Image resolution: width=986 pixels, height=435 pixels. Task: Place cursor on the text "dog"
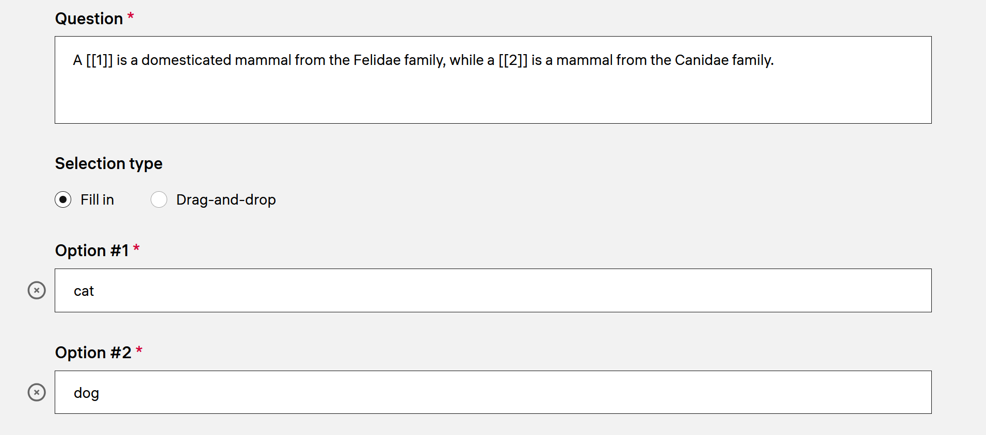point(86,393)
